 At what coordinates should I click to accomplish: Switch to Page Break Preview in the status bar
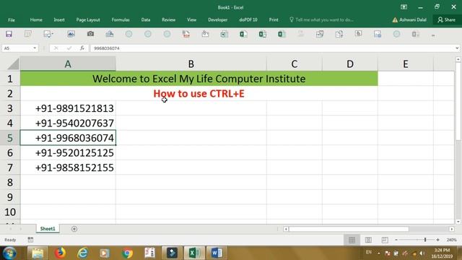[x=385, y=240]
